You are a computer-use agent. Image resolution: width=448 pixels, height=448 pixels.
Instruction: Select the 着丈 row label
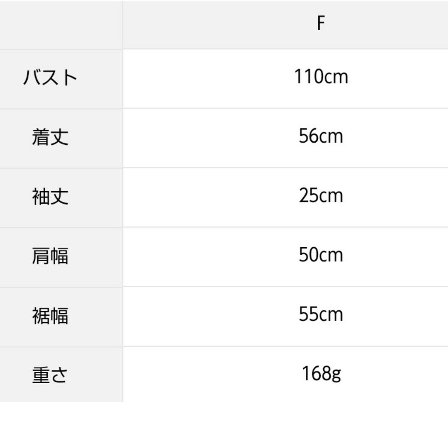click(x=50, y=137)
